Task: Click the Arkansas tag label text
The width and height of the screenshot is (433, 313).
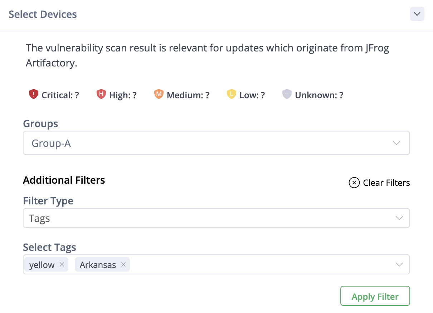Action: (x=98, y=265)
